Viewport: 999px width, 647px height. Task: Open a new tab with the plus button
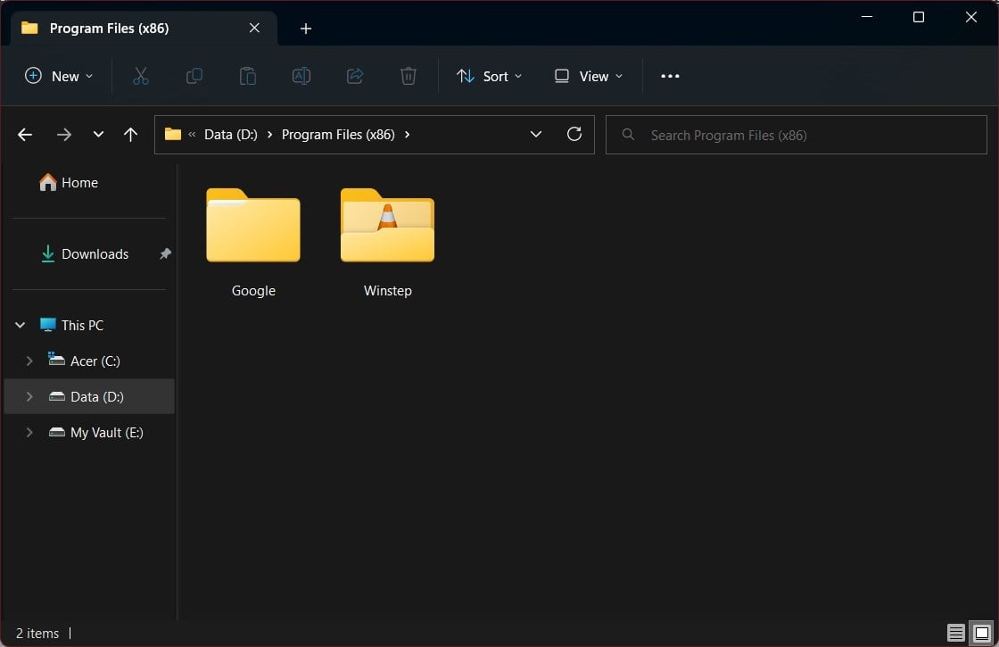pos(305,28)
